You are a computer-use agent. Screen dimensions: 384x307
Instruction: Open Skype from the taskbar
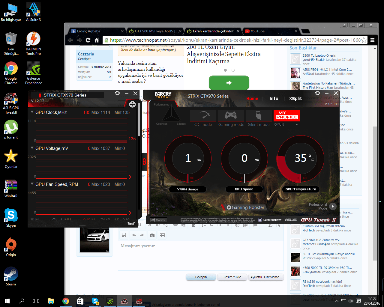coord(95,301)
